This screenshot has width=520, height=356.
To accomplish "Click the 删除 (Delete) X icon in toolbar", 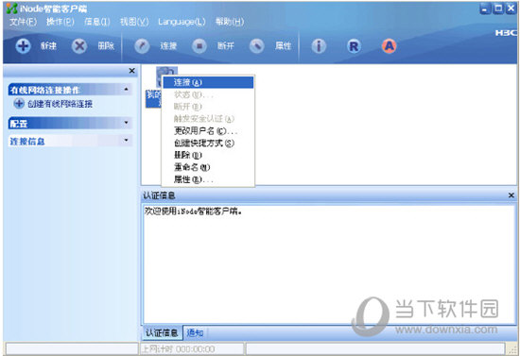I will [x=79, y=46].
